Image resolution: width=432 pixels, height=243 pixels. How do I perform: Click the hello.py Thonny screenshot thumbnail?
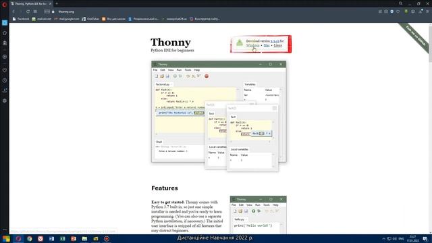click(258, 215)
